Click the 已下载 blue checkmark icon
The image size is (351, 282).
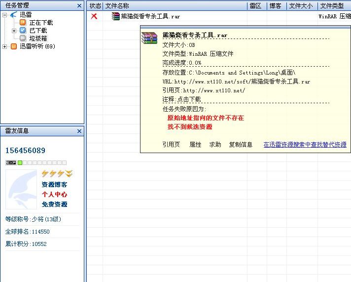point(23,31)
